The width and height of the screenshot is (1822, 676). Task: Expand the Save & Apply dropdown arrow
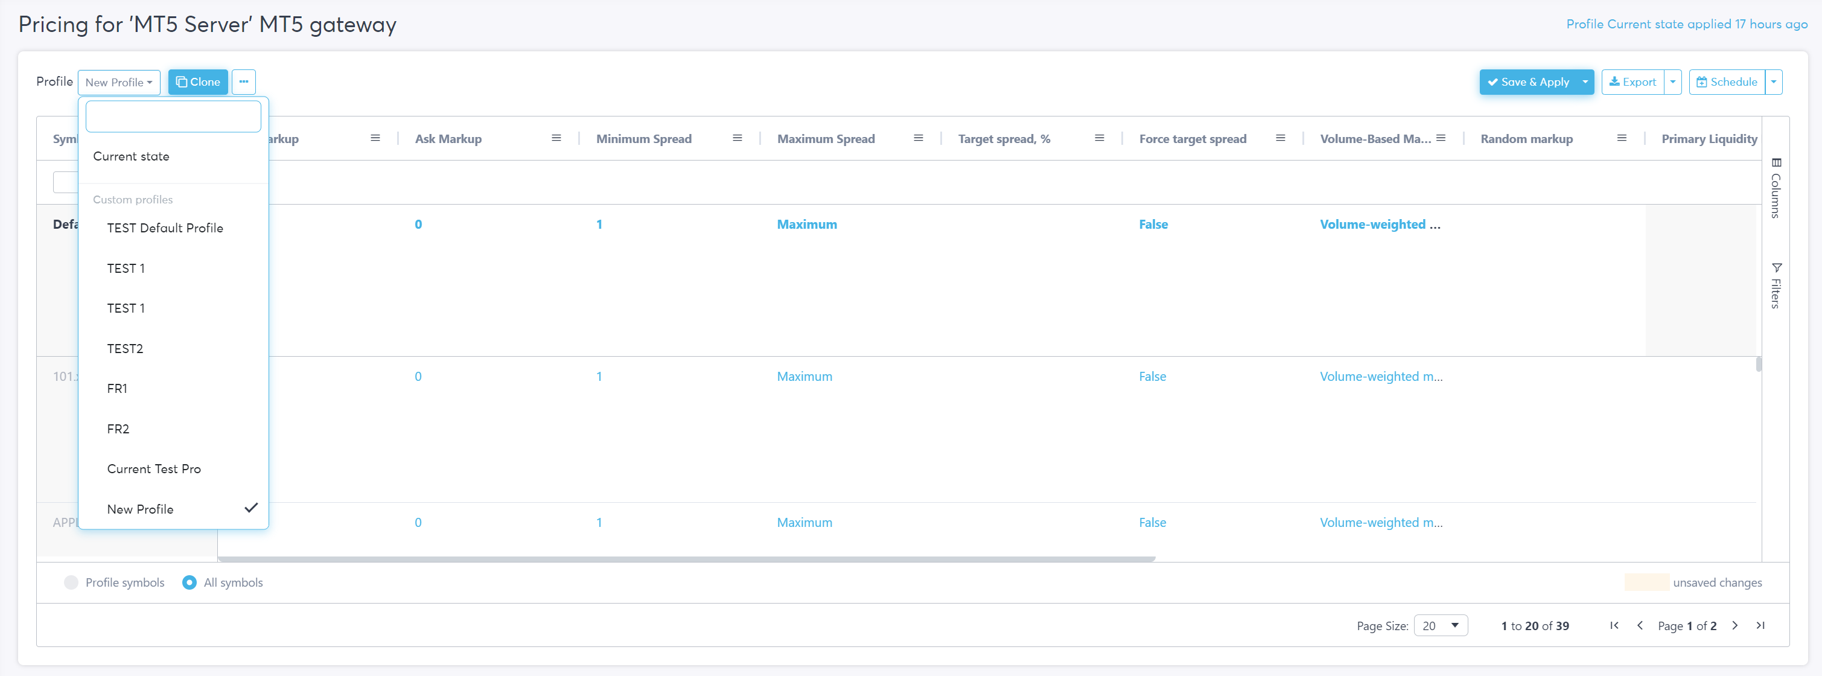pos(1585,82)
